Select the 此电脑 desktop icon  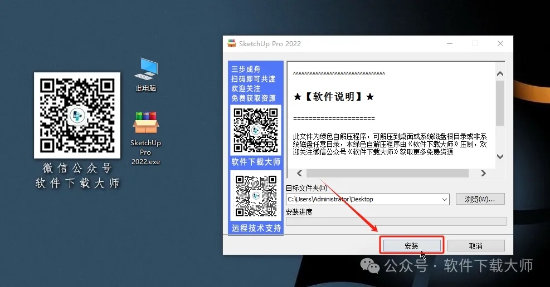[x=146, y=75]
